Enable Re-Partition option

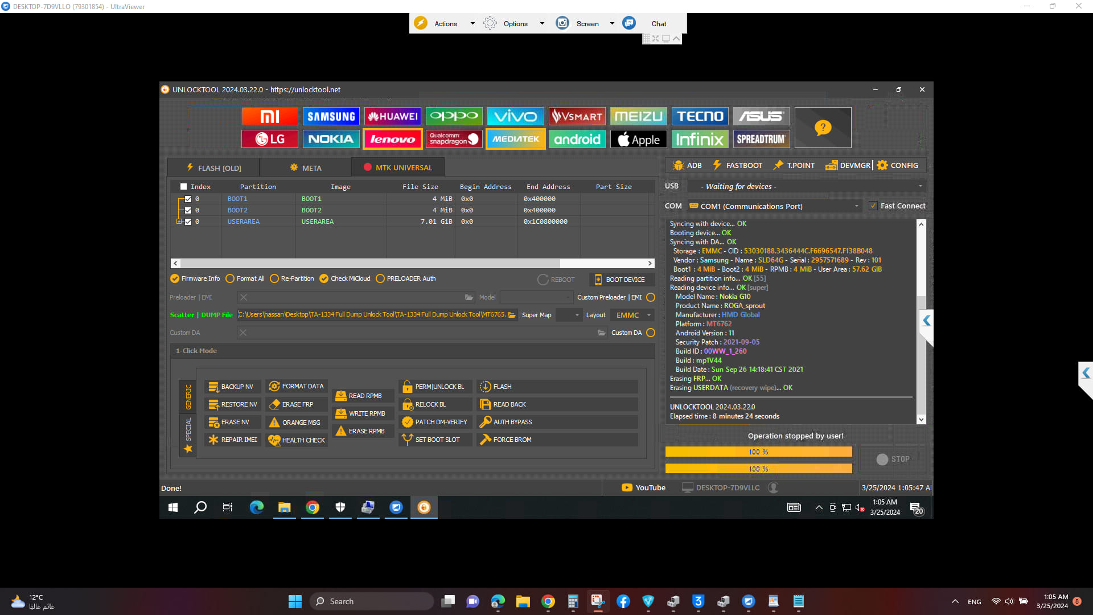point(292,278)
